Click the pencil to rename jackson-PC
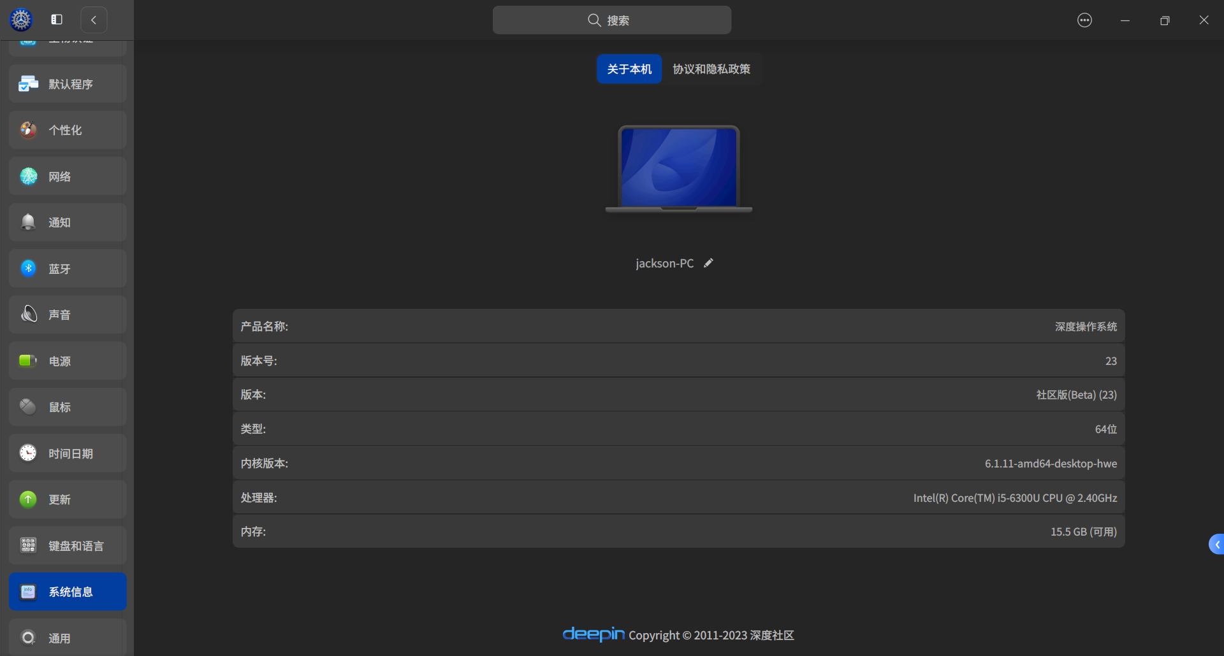The height and width of the screenshot is (656, 1224). click(x=708, y=262)
